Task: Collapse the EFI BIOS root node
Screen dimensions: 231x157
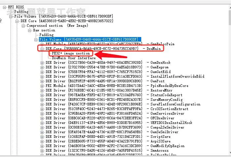Action: point(5,7)
